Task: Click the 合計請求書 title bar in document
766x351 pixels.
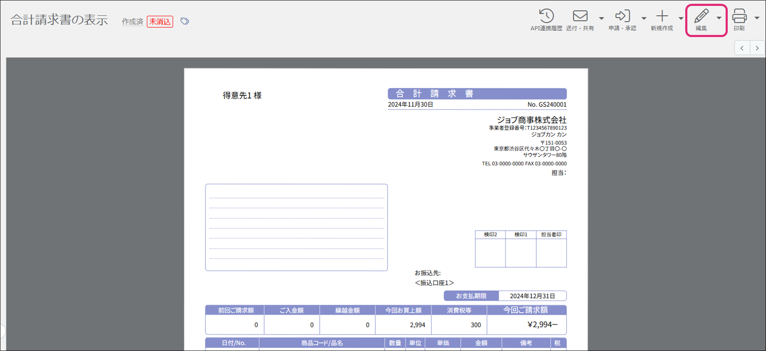Action: [x=477, y=93]
